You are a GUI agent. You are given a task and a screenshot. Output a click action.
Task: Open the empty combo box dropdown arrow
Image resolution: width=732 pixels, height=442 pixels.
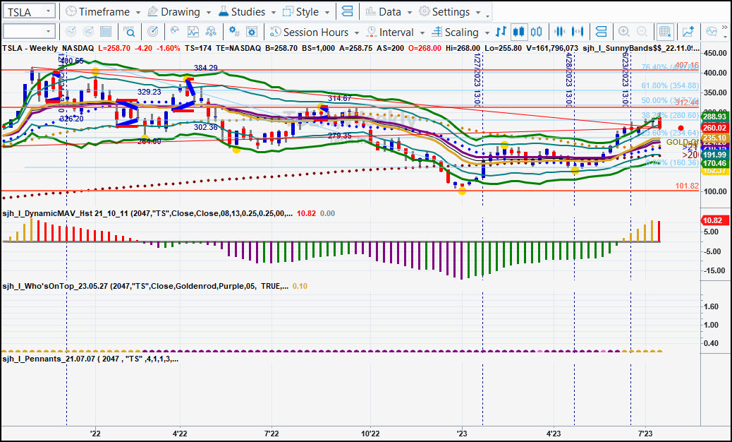pos(48,32)
